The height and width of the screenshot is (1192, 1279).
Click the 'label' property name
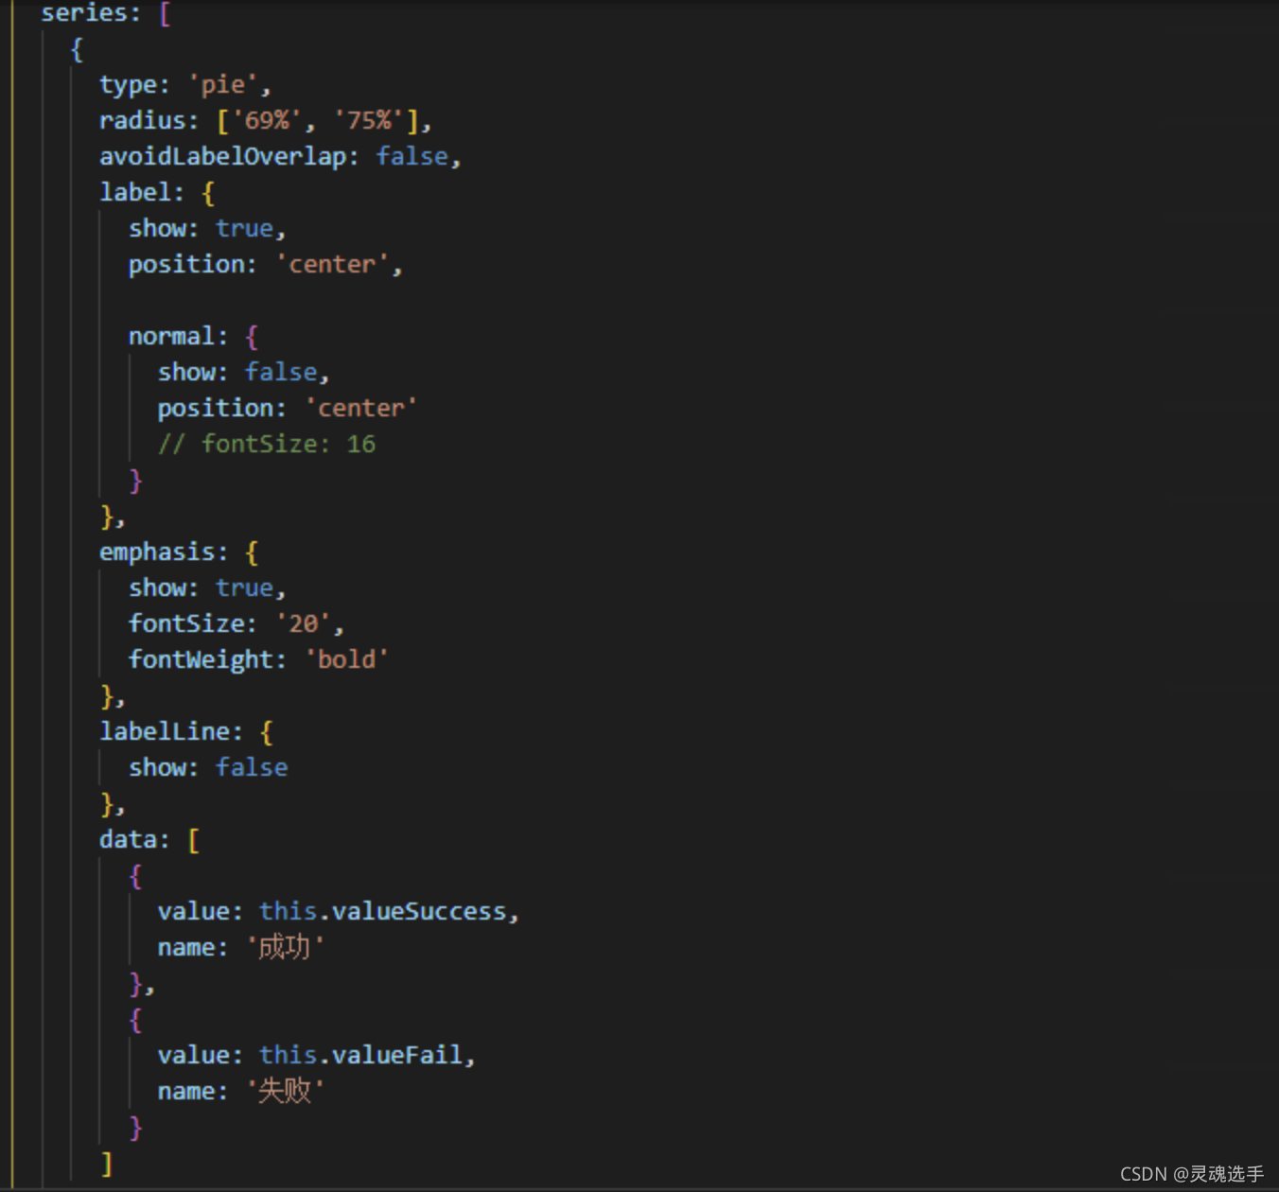135,192
